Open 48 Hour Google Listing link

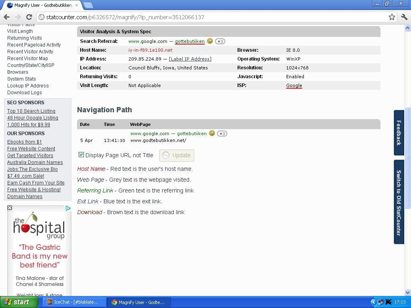33,118
